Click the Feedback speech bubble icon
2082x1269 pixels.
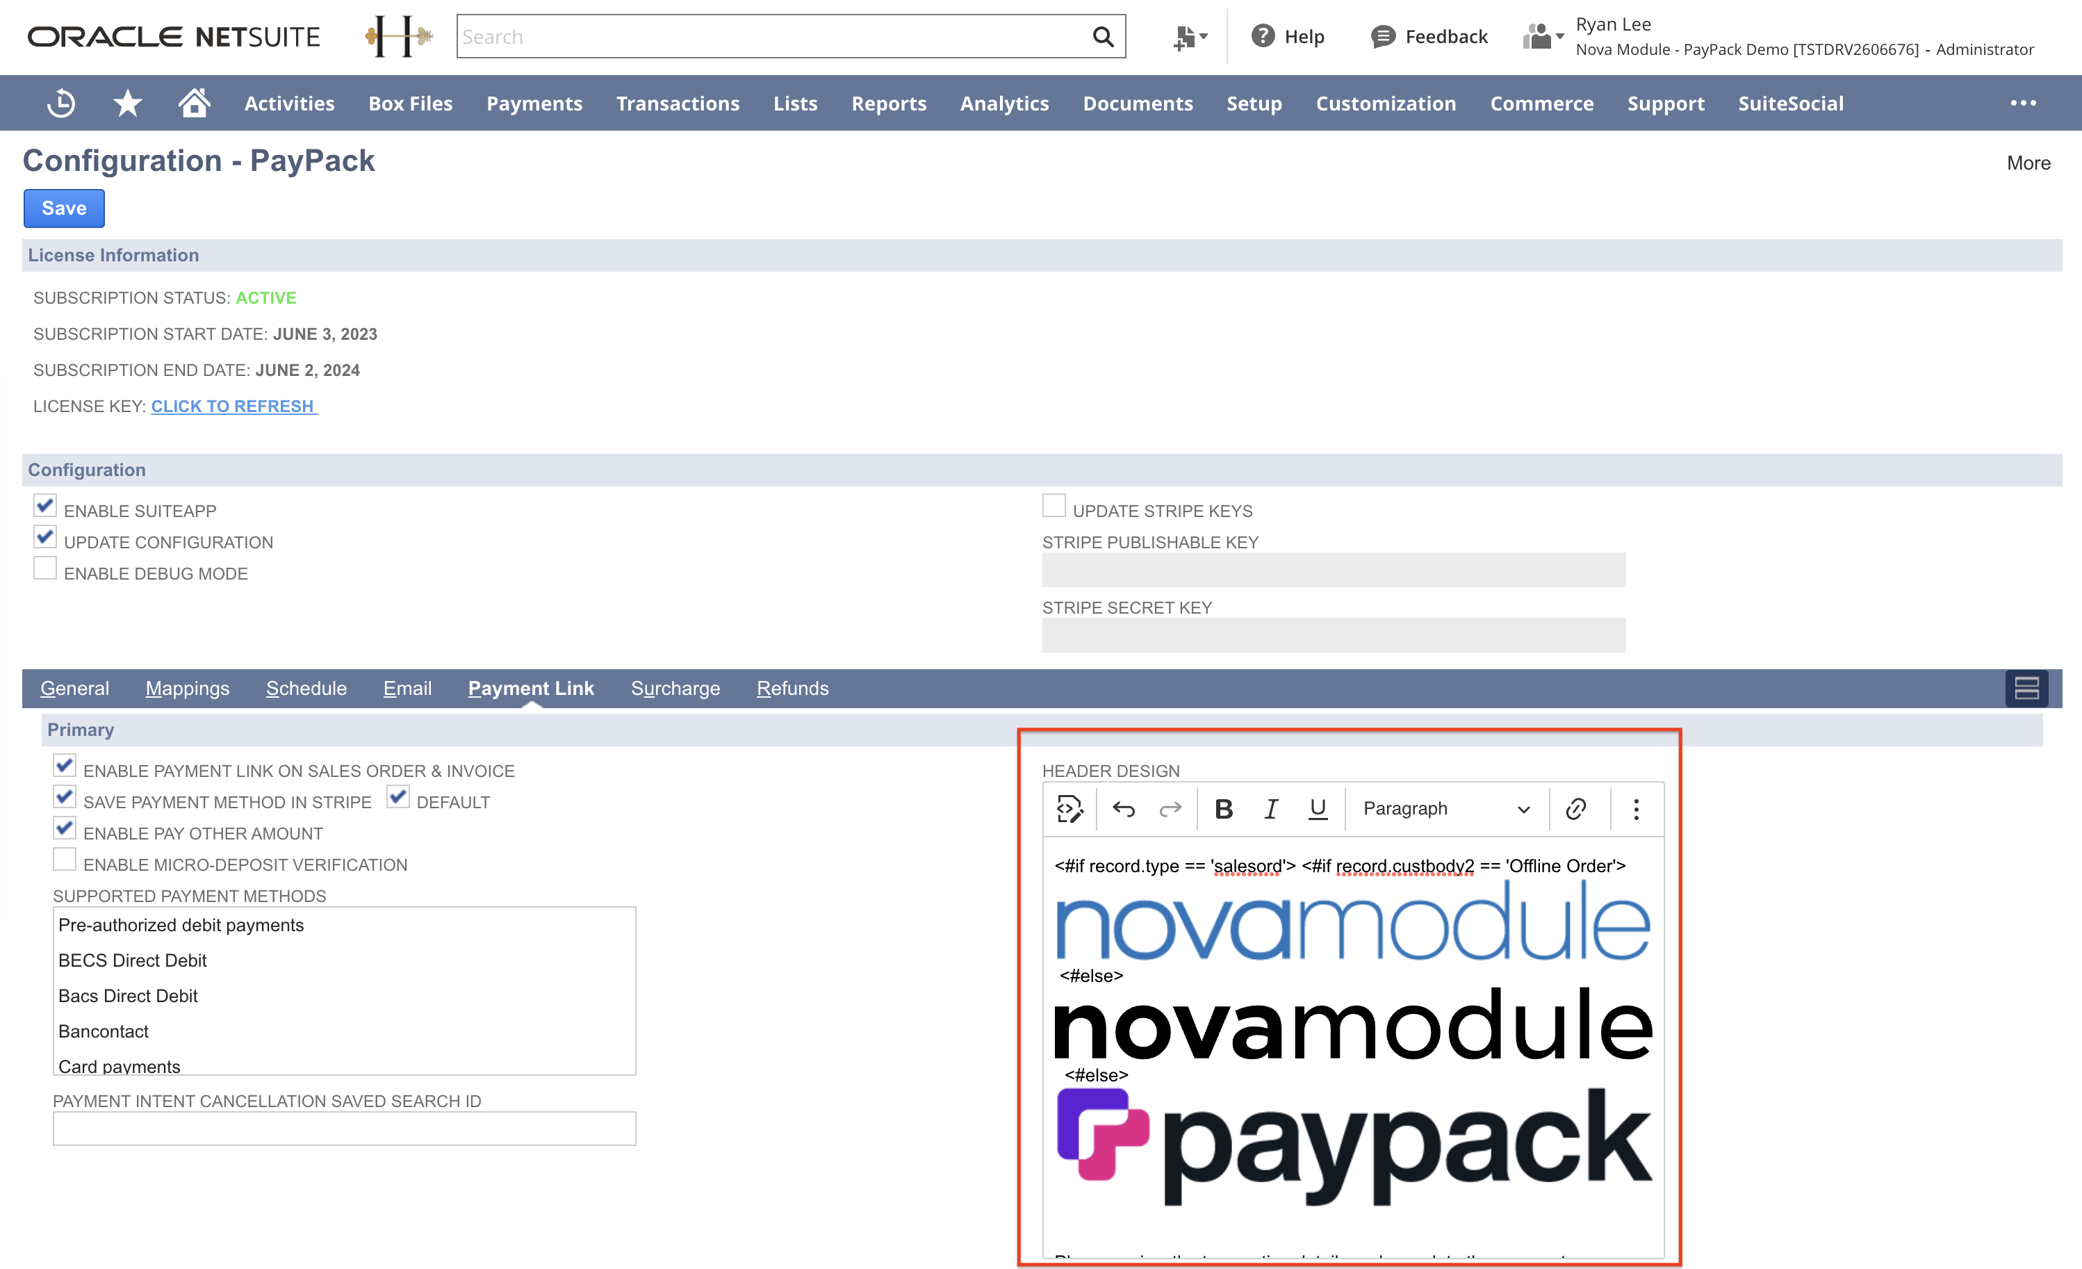pos(1382,36)
